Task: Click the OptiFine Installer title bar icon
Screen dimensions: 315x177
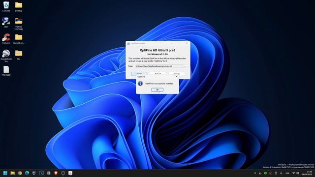Action: click(128, 43)
